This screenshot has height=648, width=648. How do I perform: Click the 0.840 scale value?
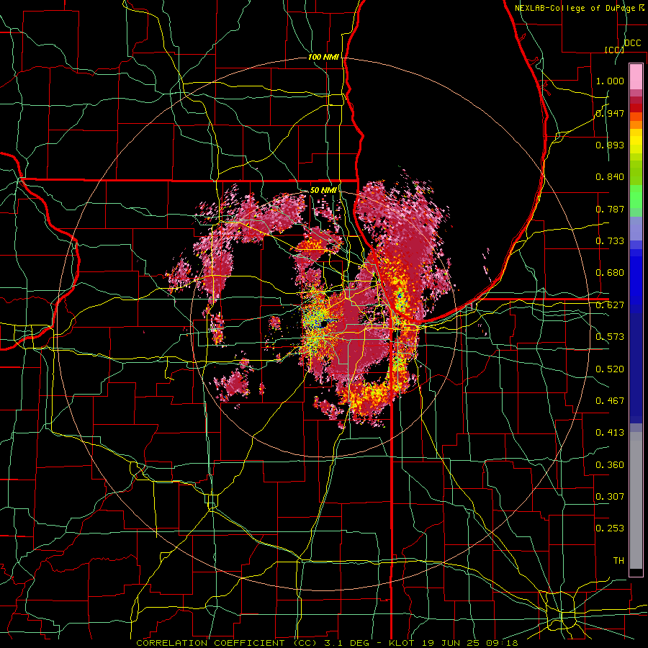610,177
